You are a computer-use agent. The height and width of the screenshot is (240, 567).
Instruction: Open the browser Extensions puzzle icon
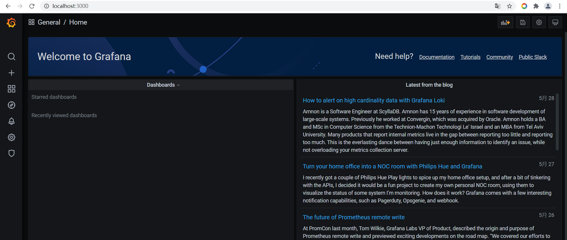(x=536, y=6)
